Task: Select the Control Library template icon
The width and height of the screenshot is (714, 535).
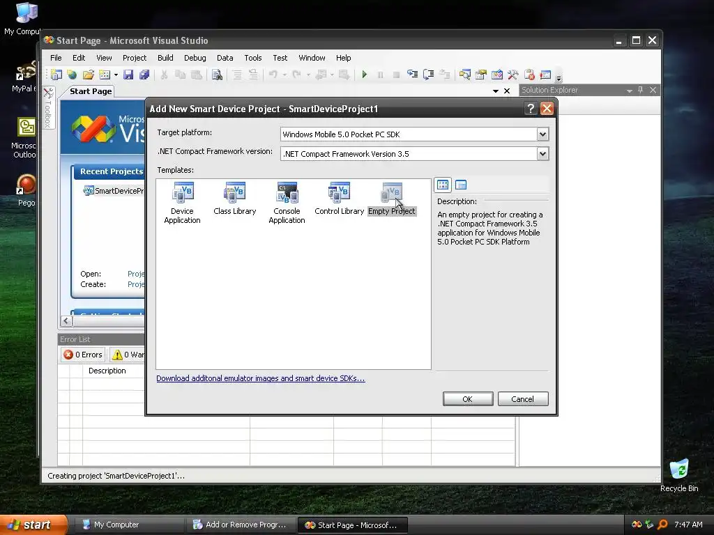Action: [x=340, y=192]
